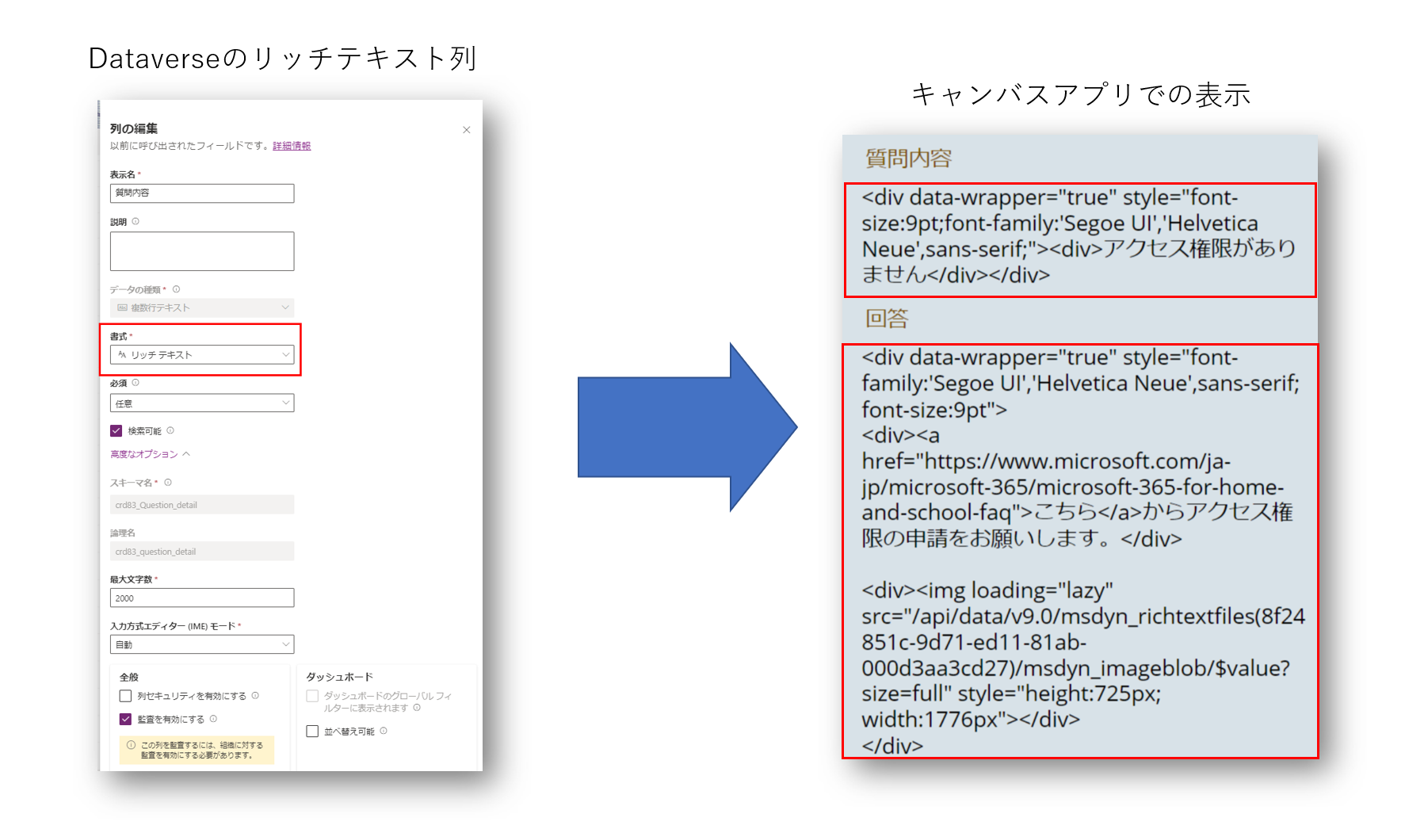Click the rich text format icon in 書式 dropdown
Image resolution: width=1405 pixels, height=829 pixels.
coord(122,355)
